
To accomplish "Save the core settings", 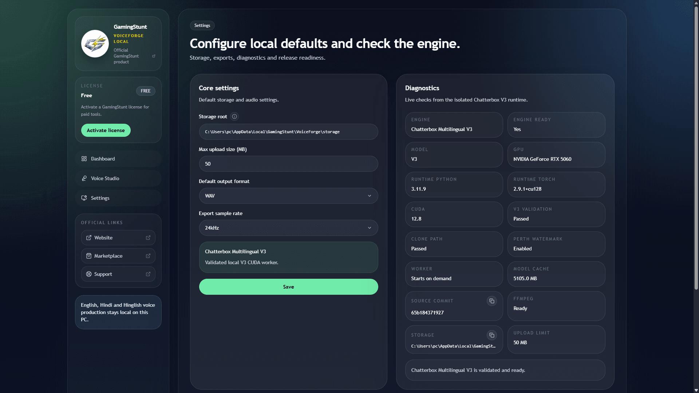I will tap(288, 287).
